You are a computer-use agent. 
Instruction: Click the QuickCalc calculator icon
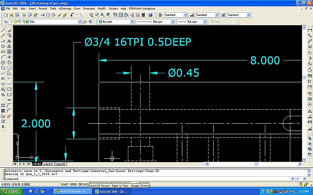[143, 15]
